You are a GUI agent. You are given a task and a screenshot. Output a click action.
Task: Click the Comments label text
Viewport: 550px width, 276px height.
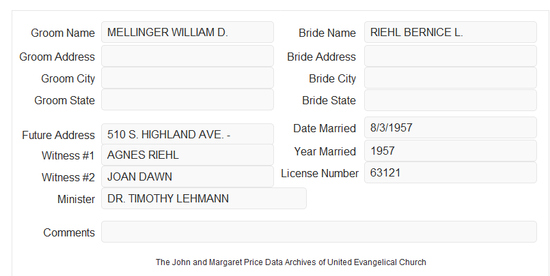point(69,232)
